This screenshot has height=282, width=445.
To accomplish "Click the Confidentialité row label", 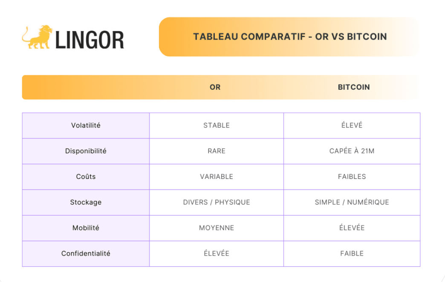I will click(x=86, y=253).
